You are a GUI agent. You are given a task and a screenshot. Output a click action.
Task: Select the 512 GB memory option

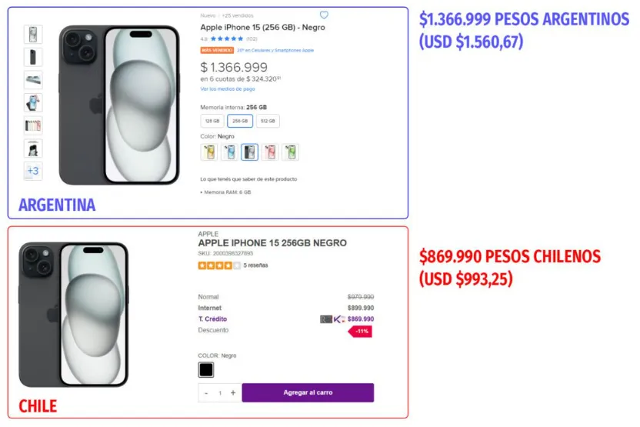pyautogui.click(x=268, y=121)
